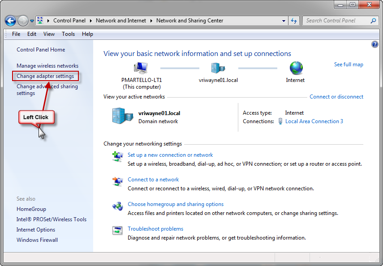The image size is (383, 266).
Task: Expand the Network and Internet breadcrumb arrow
Action: (152, 21)
